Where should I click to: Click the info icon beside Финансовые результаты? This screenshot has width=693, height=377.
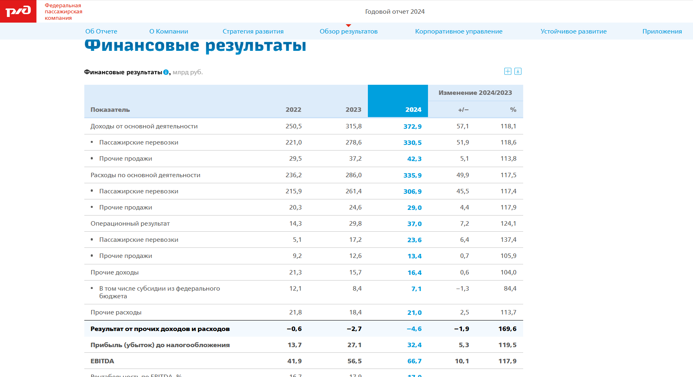coord(166,72)
